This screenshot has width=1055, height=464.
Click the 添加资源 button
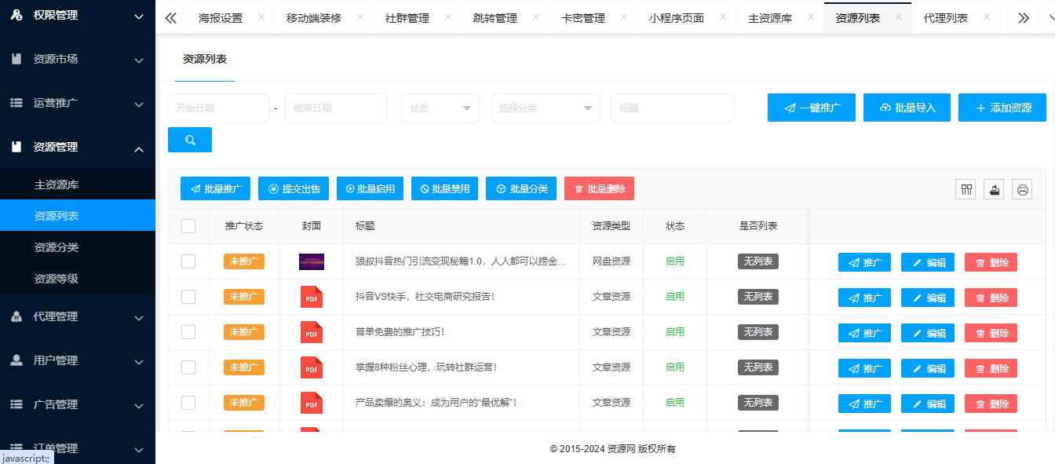tap(1002, 108)
